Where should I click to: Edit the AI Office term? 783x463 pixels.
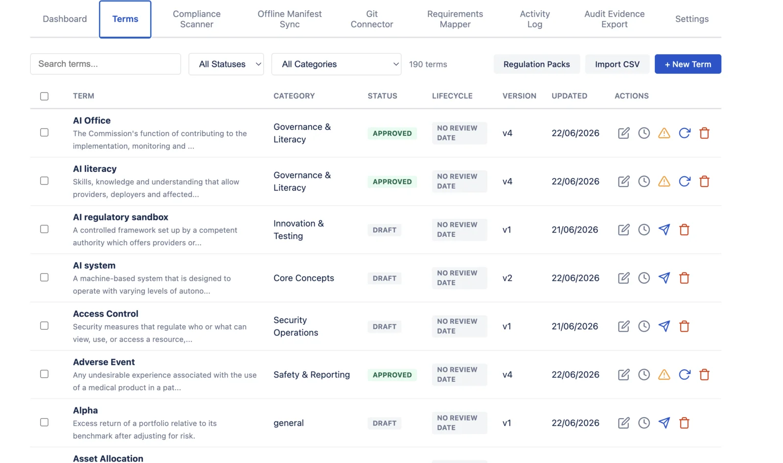tap(623, 133)
